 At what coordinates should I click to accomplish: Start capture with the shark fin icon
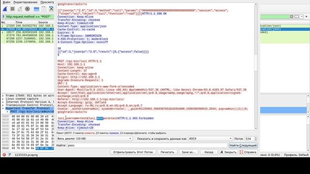pyautogui.click(x=5, y=9)
